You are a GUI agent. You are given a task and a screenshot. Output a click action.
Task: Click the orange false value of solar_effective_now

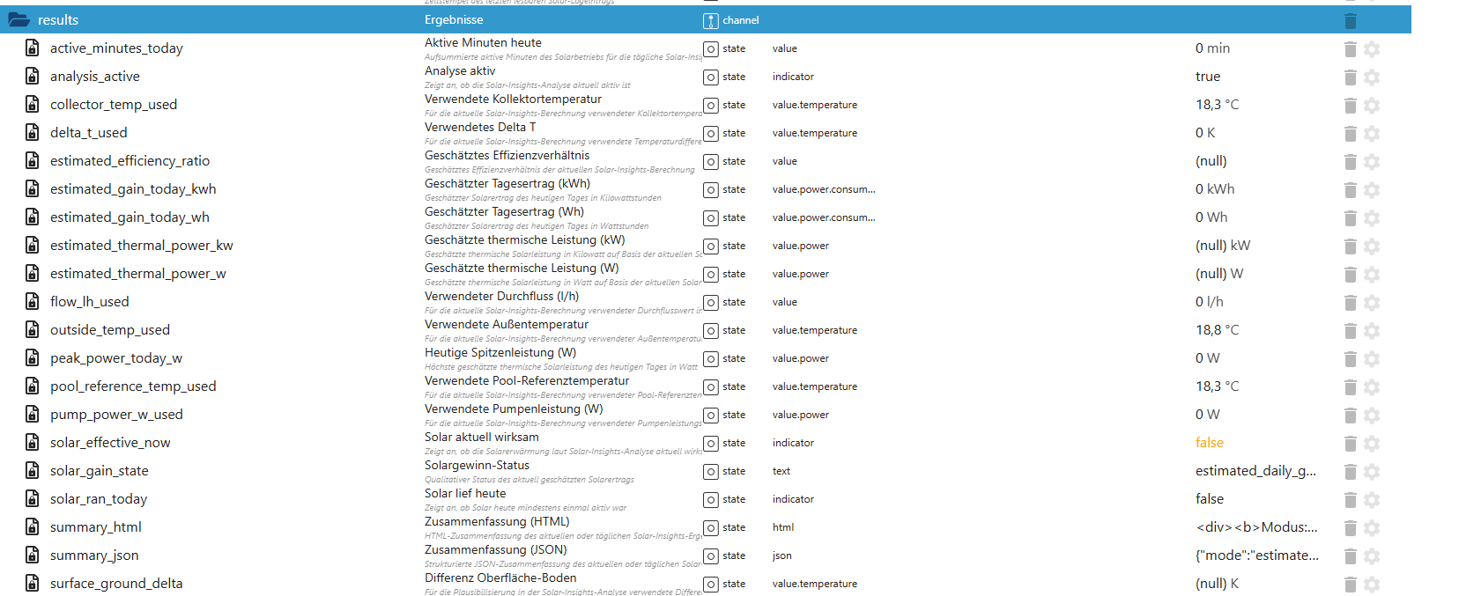pyautogui.click(x=1210, y=443)
